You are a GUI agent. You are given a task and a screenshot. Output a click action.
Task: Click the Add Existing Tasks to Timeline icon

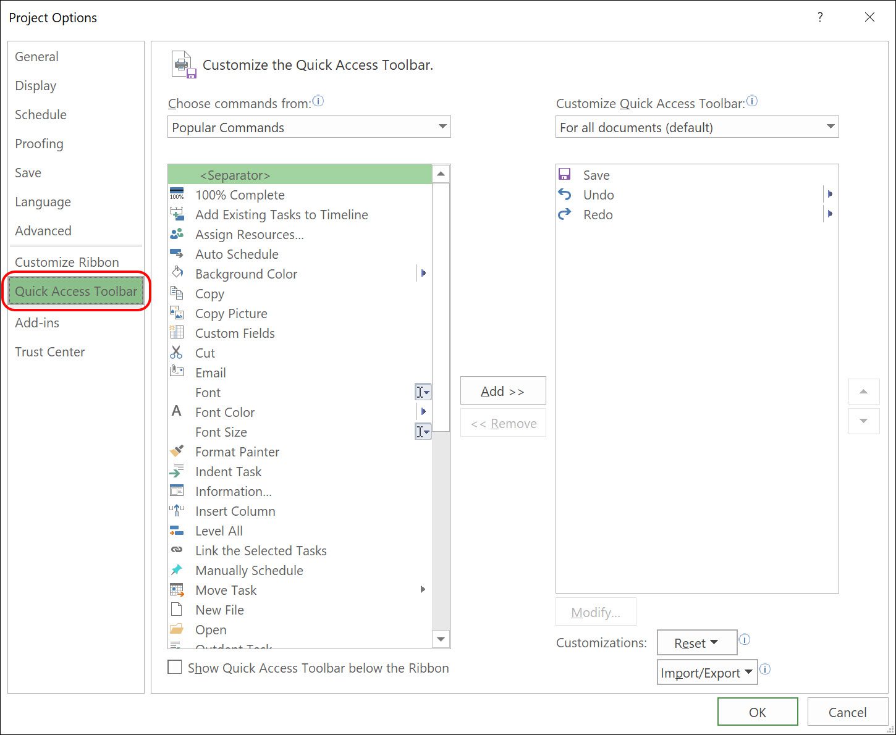tap(177, 214)
